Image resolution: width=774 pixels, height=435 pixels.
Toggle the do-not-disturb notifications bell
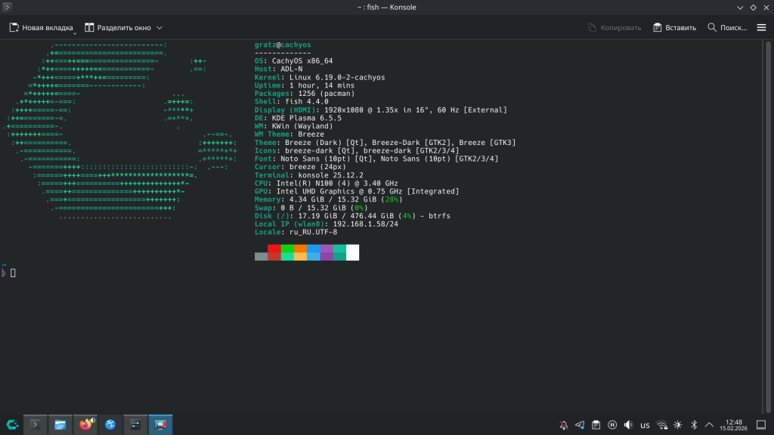[563, 424]
